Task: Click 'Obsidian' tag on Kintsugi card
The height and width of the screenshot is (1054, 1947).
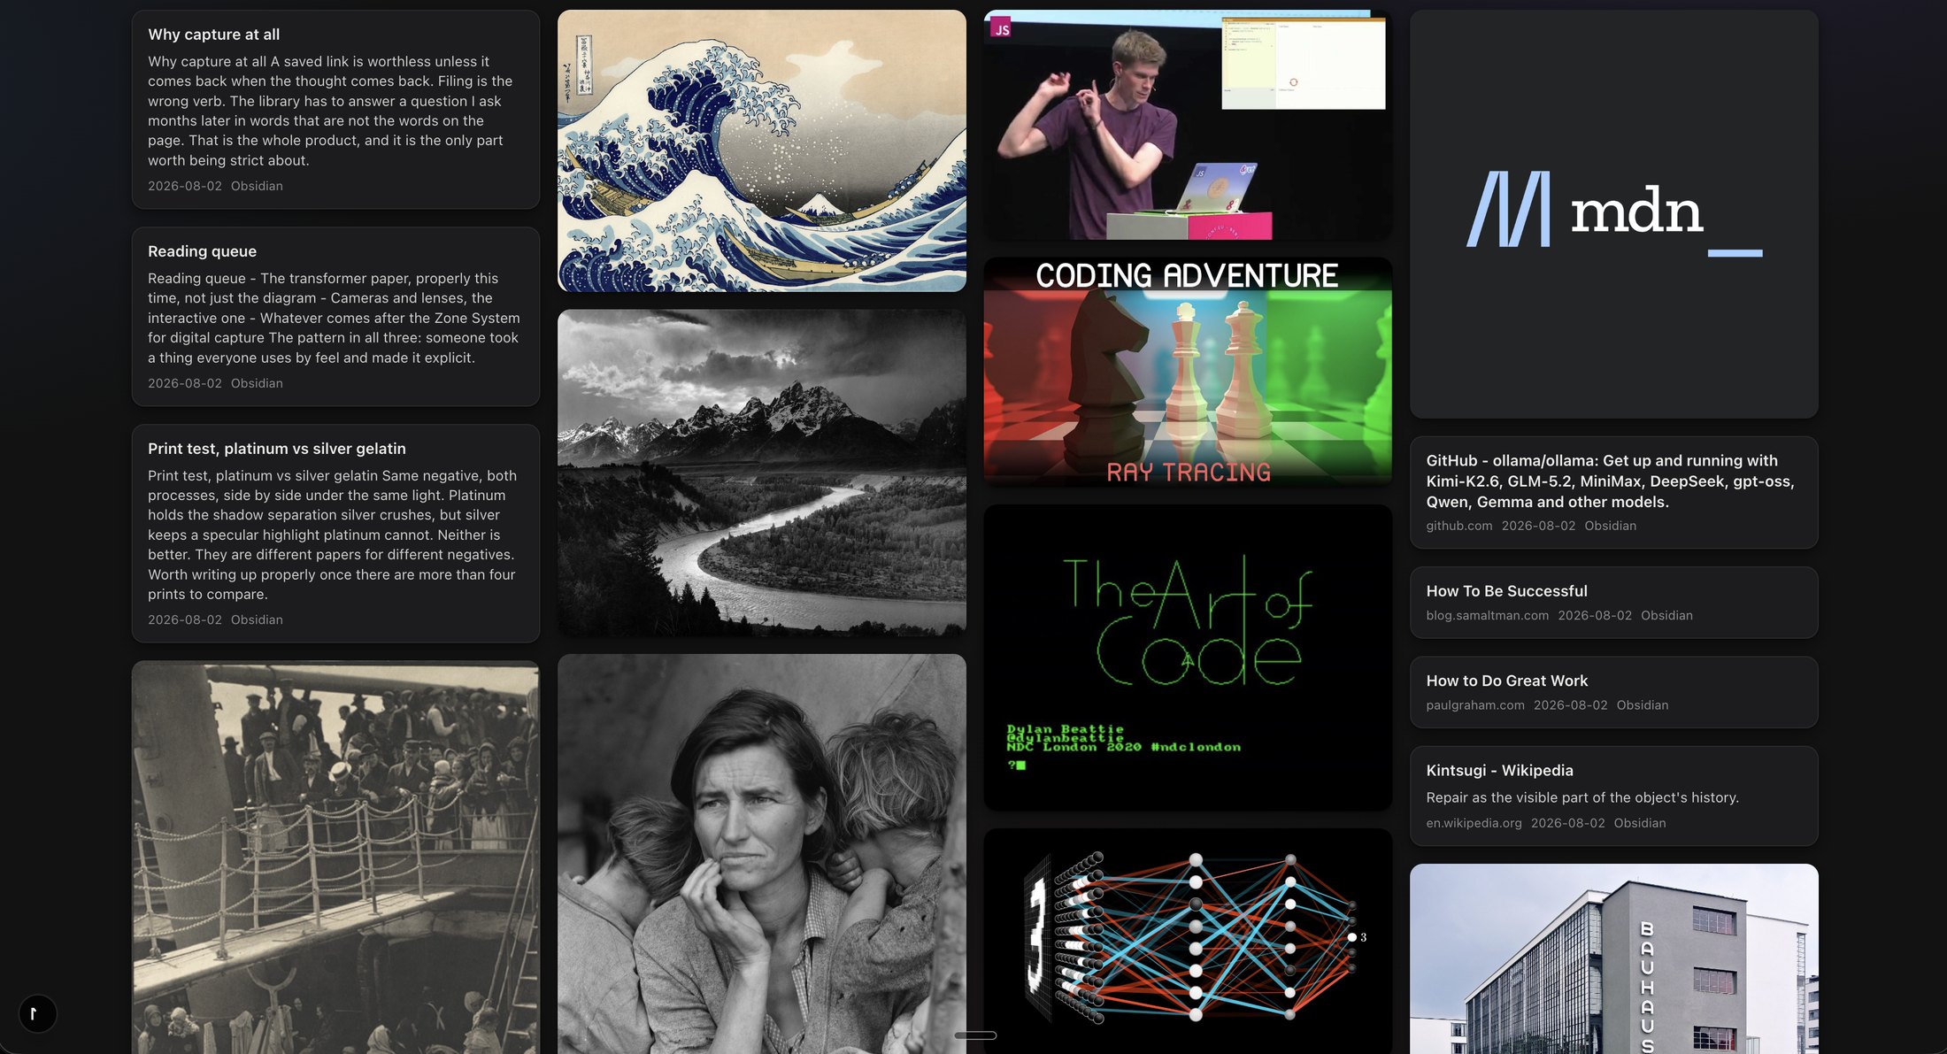Action: (x=1639, y=823)
